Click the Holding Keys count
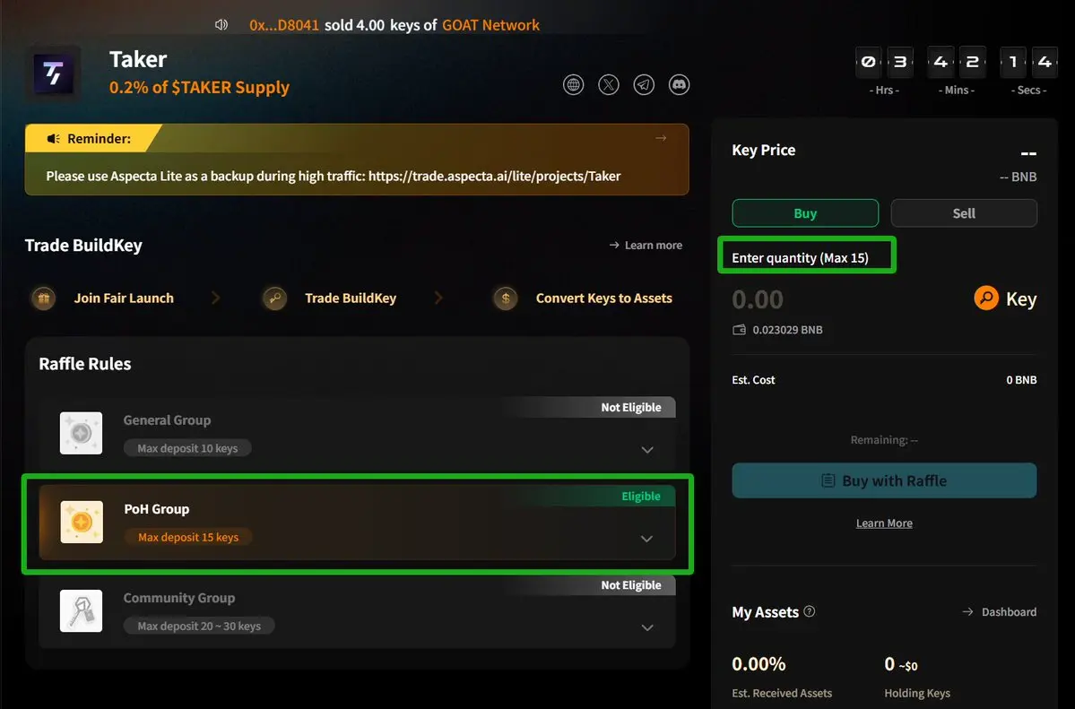Screen dimensions: 1075x709 [x=901, y=664]
